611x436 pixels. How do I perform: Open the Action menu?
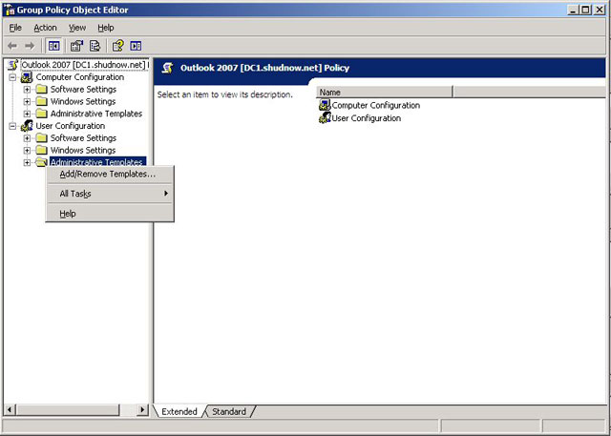pyautogui.click(x=45, y=28)
